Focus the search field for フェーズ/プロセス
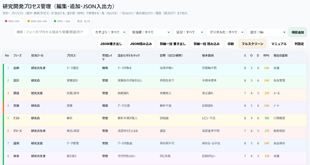 pos(52,32)
